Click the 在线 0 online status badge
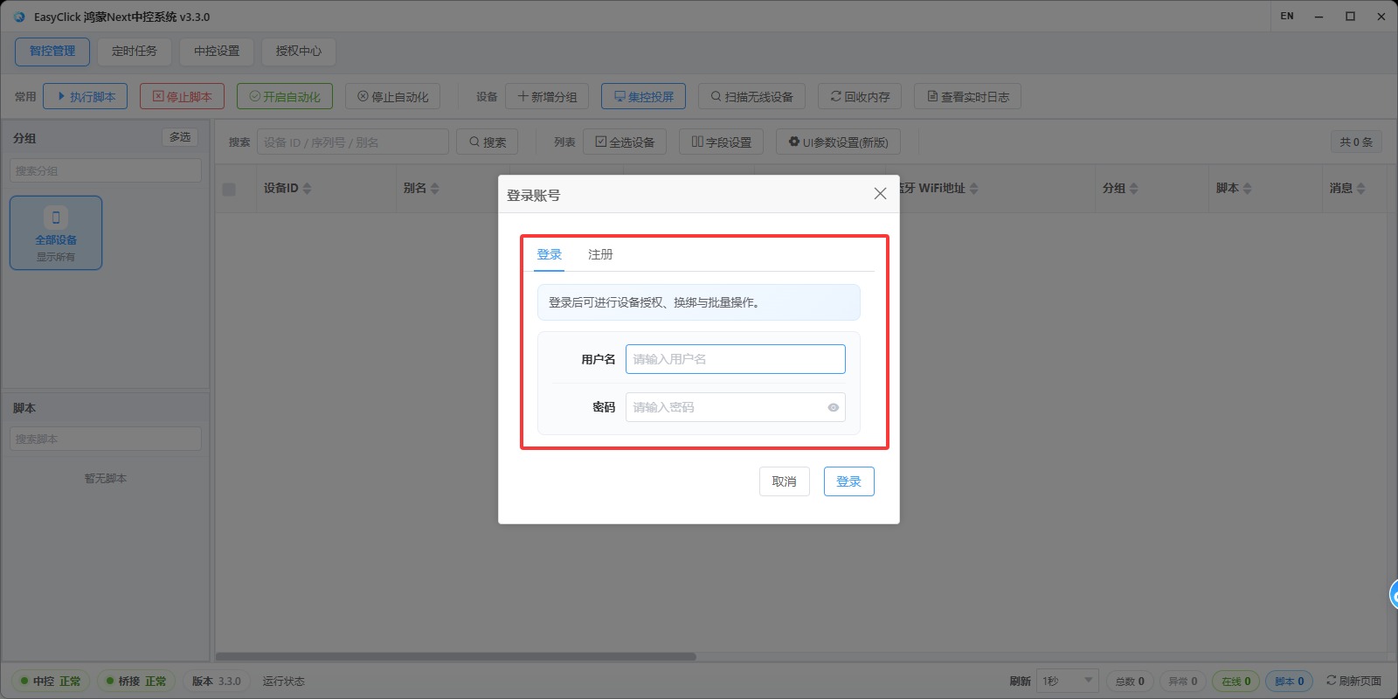This screenshot has height=699, width=1398. click(1235, 681)
